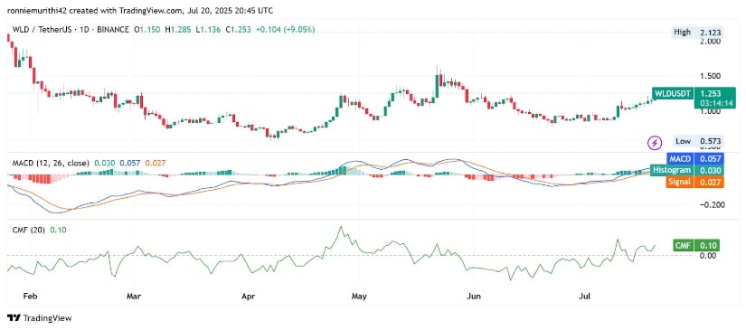Click the Jun label on time axis
The width and height of the screenshot is (746, 330).
click(474, 297)
